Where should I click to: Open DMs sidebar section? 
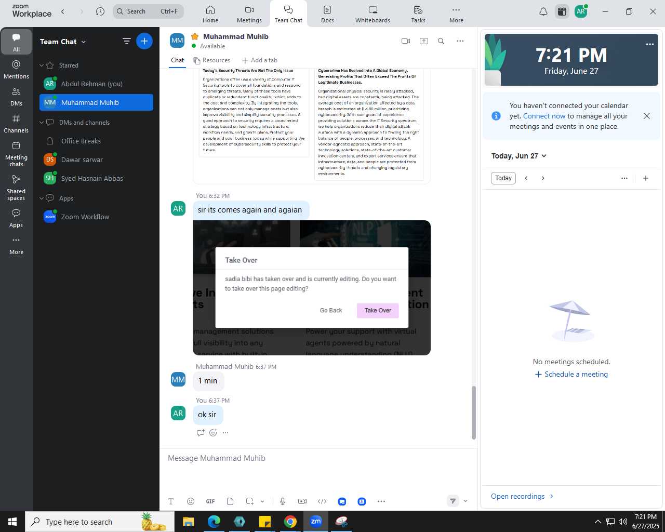coord(16,96)
